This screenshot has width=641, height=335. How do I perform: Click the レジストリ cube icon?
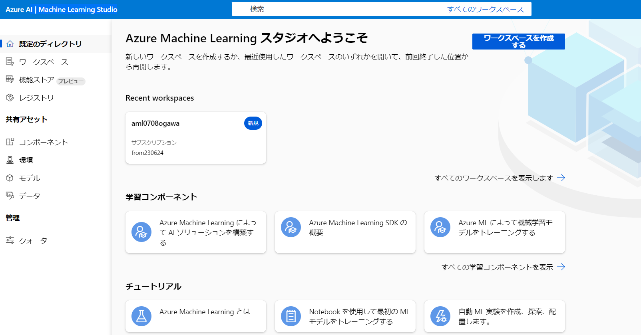click(10, 97)
